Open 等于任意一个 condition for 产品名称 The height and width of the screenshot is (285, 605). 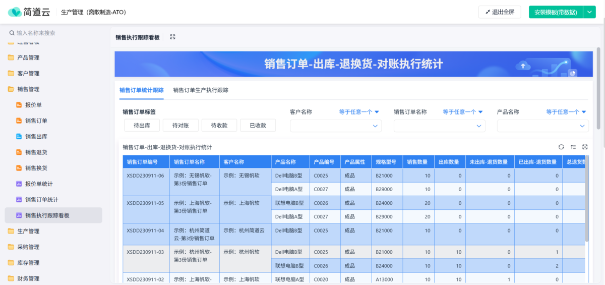tap(566, 112)
